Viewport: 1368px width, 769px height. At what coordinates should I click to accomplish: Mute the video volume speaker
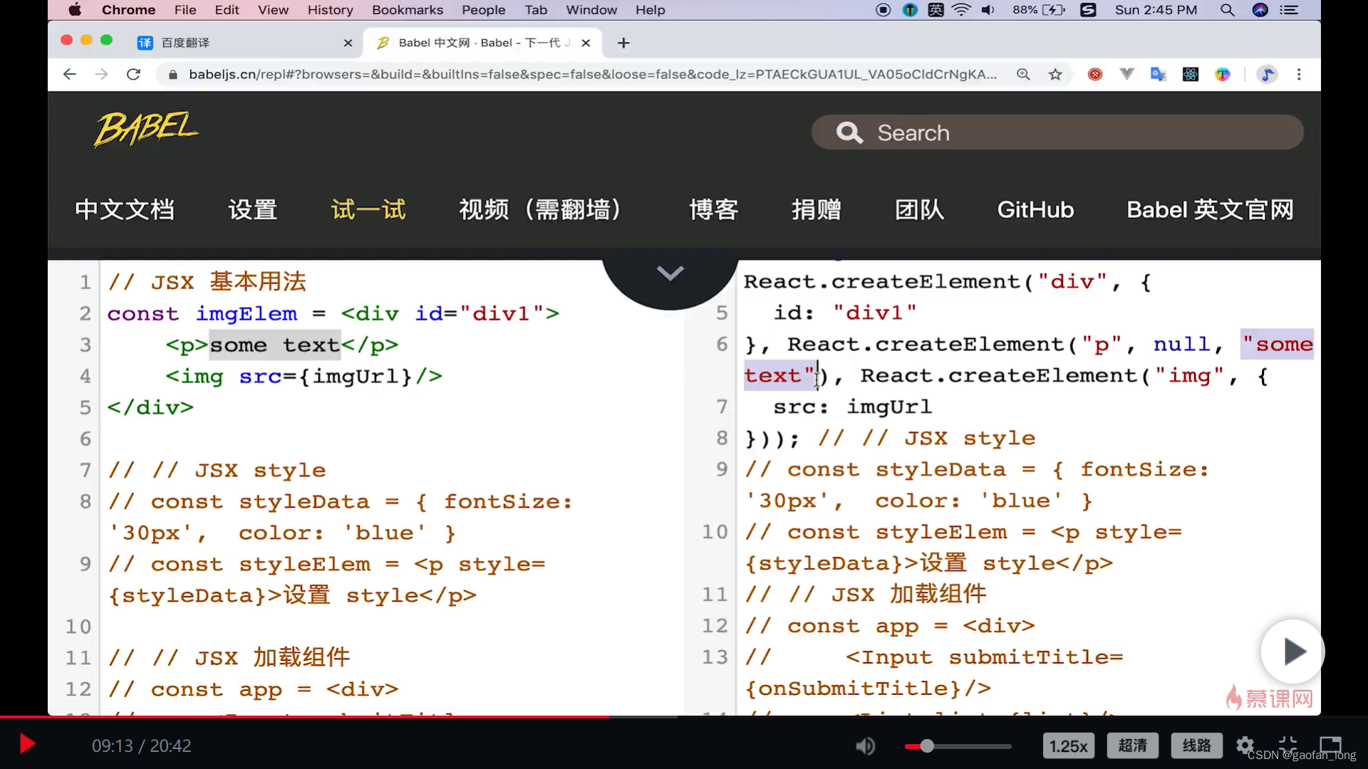(865, 746)
